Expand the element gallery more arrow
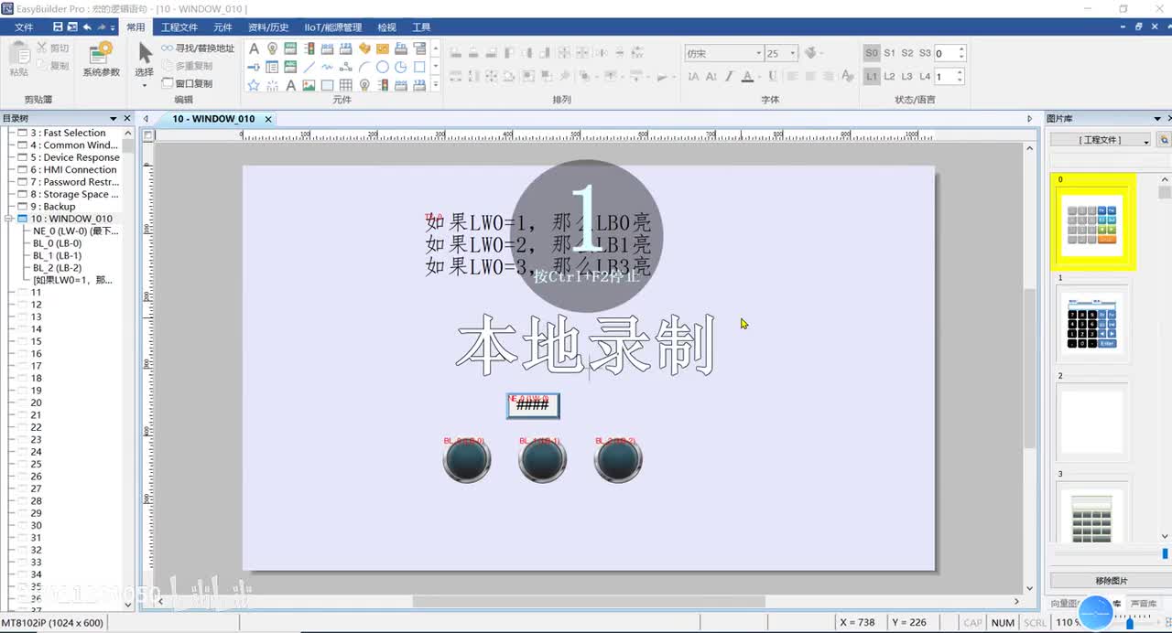The image size is (1172, 633). (x=435, y=84)
